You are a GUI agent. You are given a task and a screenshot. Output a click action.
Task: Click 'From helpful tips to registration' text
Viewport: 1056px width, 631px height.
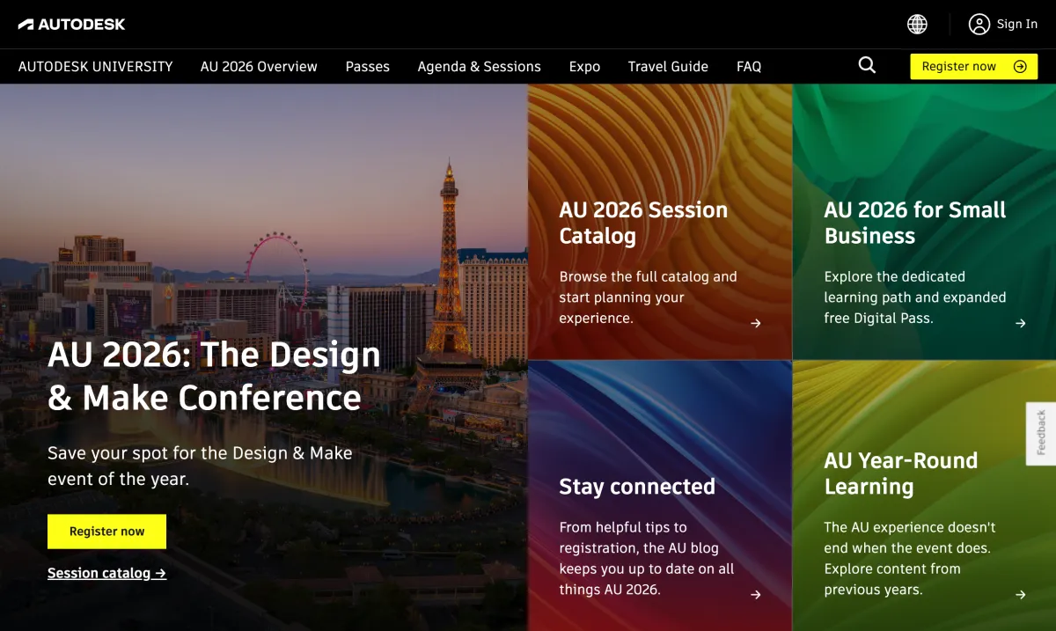tap(647, 558)
